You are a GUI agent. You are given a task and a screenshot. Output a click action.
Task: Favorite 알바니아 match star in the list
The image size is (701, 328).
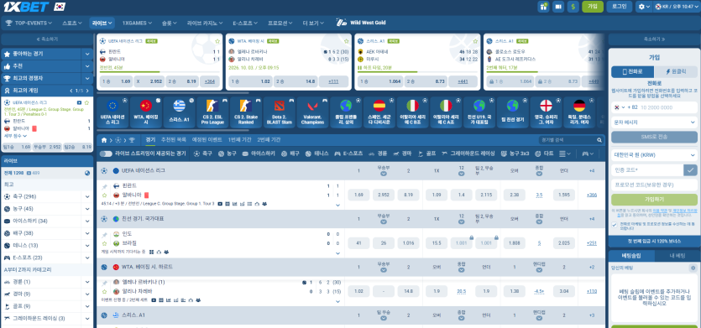pos(104,195)
